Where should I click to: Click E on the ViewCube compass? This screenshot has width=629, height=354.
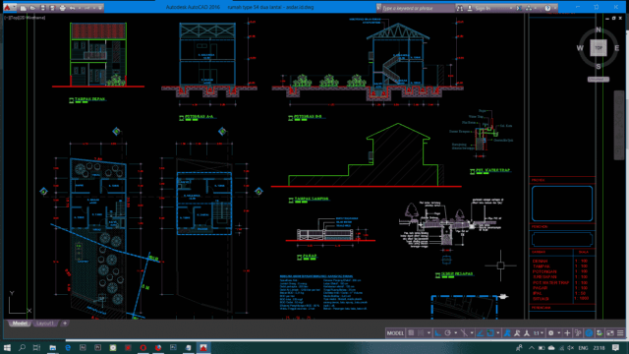point(616,48)
